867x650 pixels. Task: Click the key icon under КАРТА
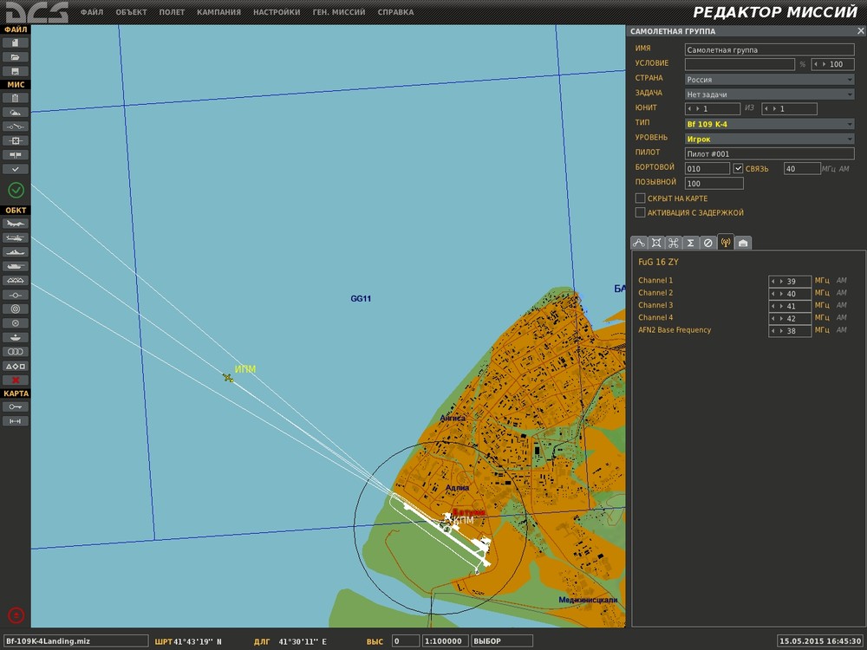[x=16, y=406]
